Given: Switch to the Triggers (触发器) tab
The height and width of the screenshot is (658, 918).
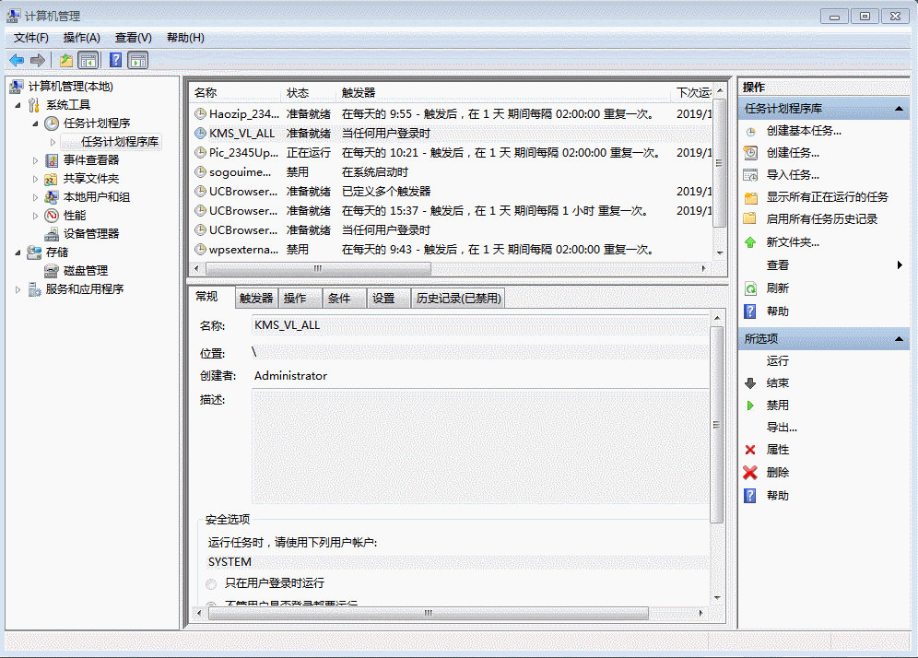Looking at the screenshot, I should [256, 299].
